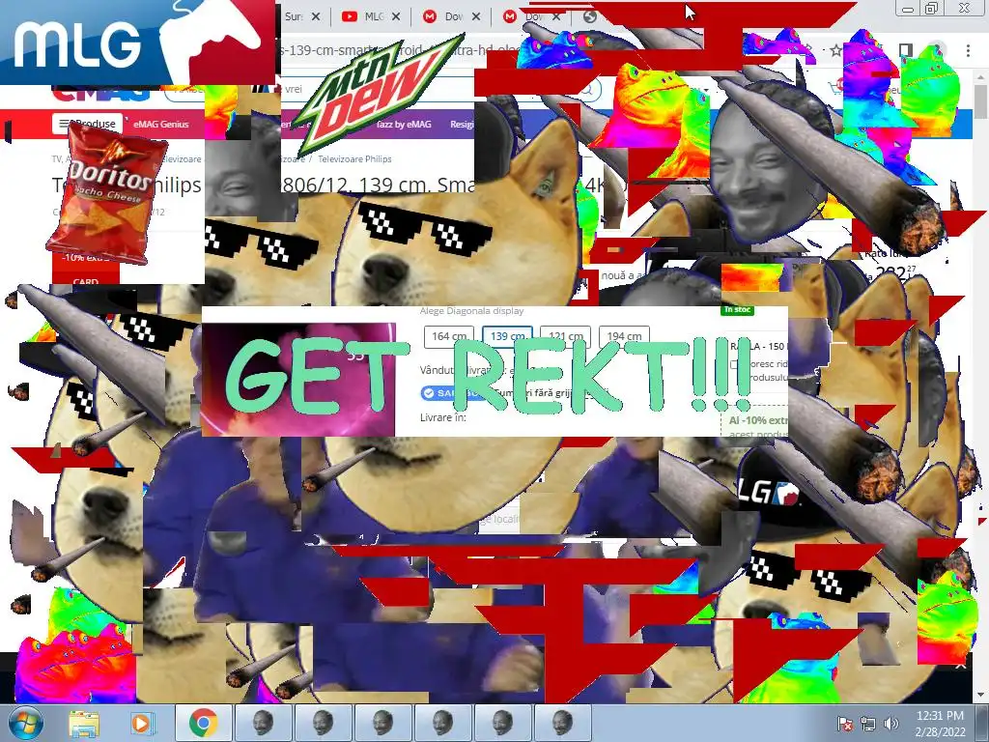Select the 139 cm diagonal option
The width and height of the screenshot is (989, 742).
click(x=508, y=336)
